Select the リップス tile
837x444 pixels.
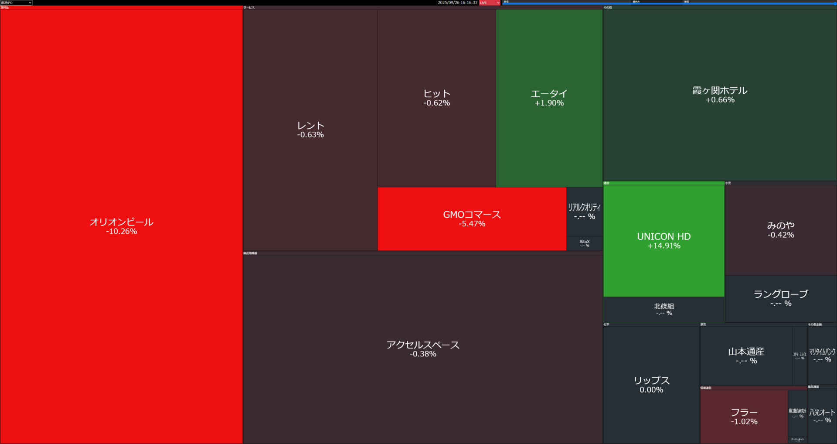[651, 384]
